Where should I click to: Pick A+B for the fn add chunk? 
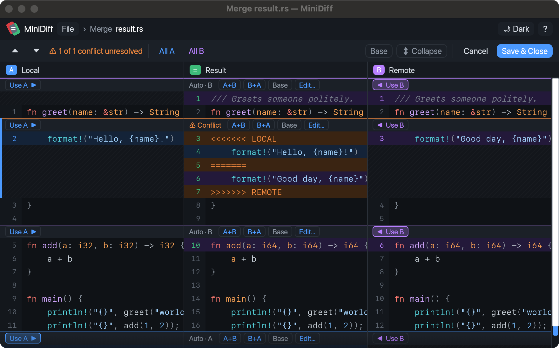click(230, 232)
